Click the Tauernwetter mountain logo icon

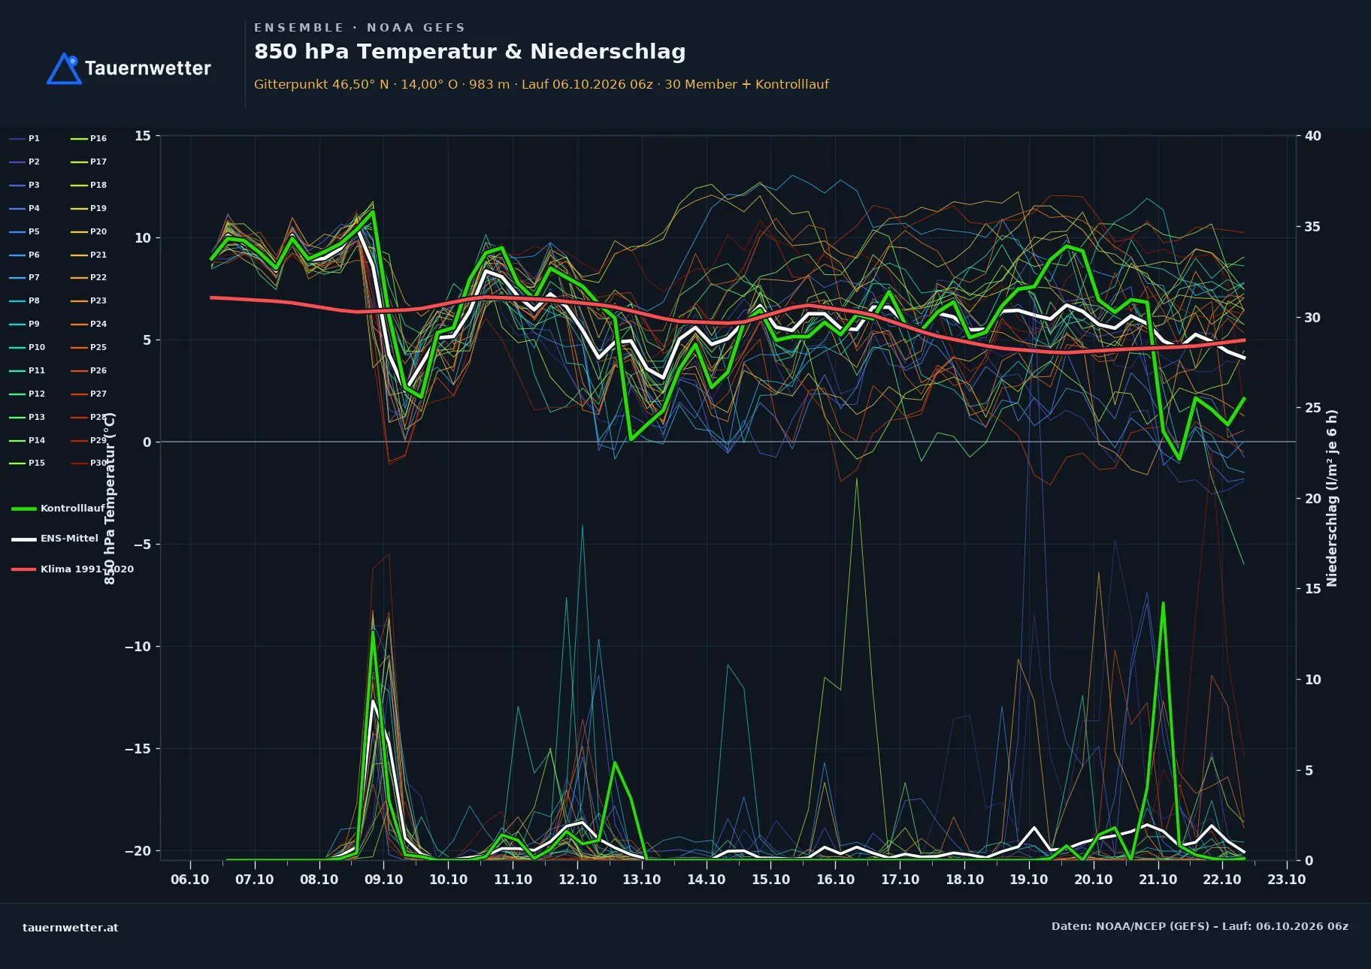coord(64,68)
